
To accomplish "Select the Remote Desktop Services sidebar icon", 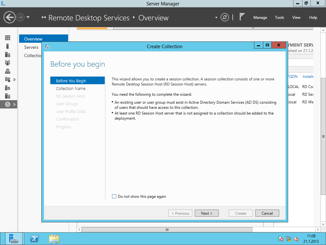I will [8, 104].
